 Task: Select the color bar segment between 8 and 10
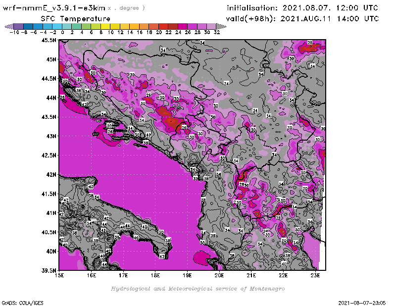105,26
